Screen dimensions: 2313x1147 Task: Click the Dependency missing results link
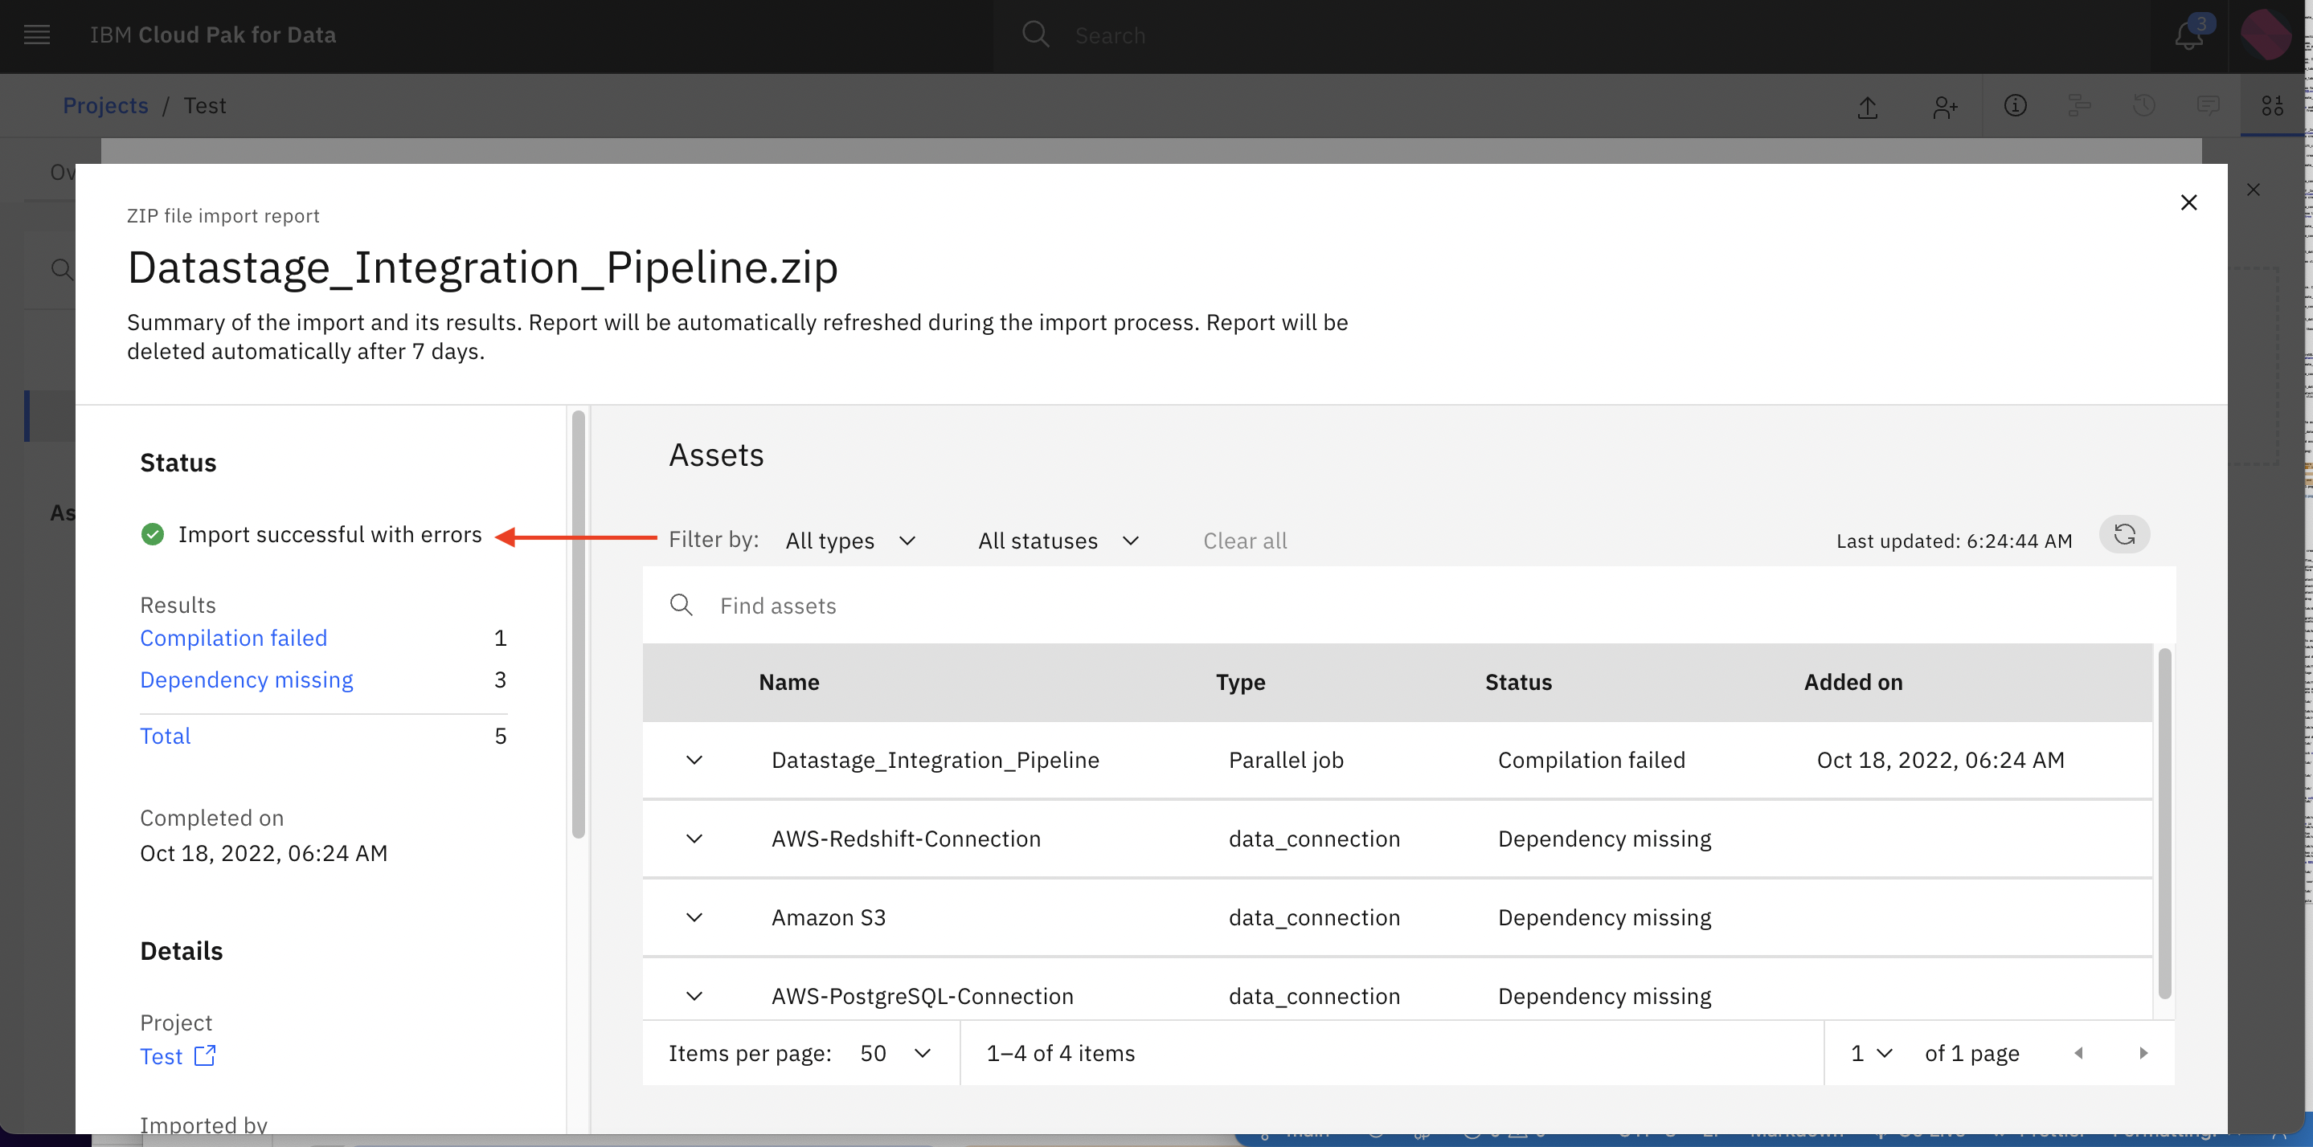(x=246, y=680)
